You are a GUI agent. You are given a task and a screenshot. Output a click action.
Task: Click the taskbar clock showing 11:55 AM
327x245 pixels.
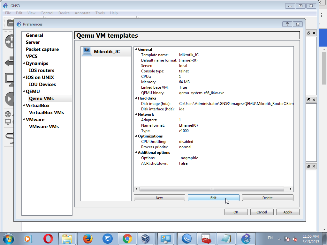point(310,236)
